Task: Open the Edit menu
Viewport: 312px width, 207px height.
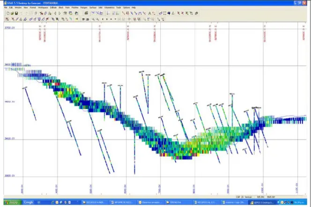Action: (x=11, y=7)
